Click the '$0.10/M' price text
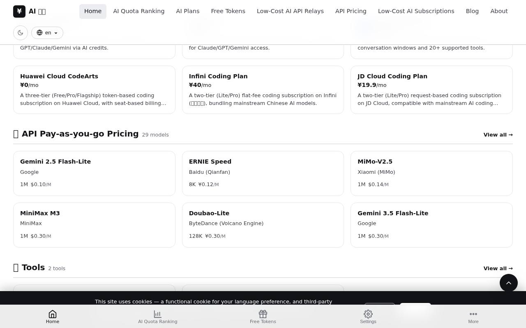 click(x=41, y=184)
